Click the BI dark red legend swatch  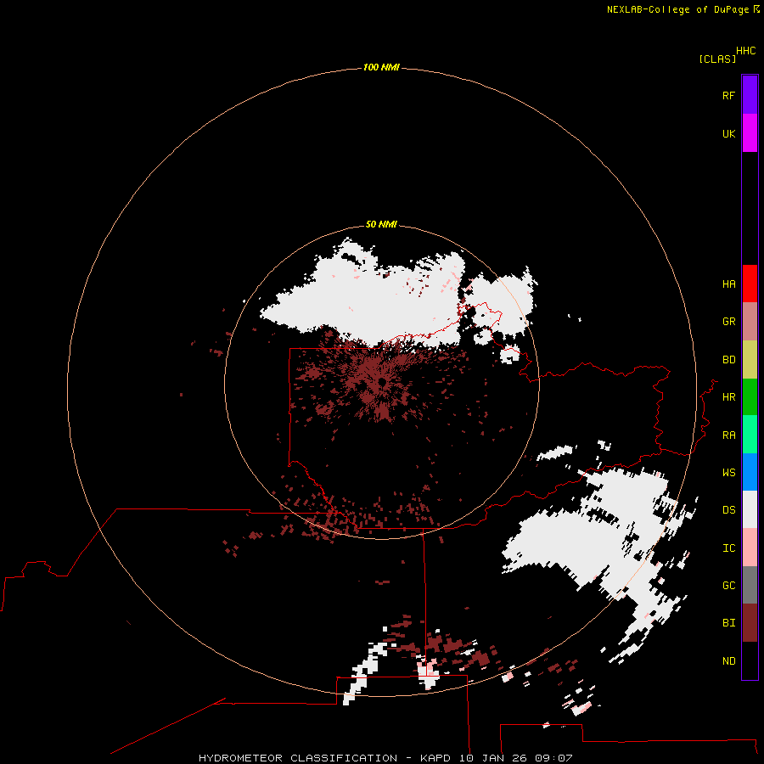click(750, 623)
